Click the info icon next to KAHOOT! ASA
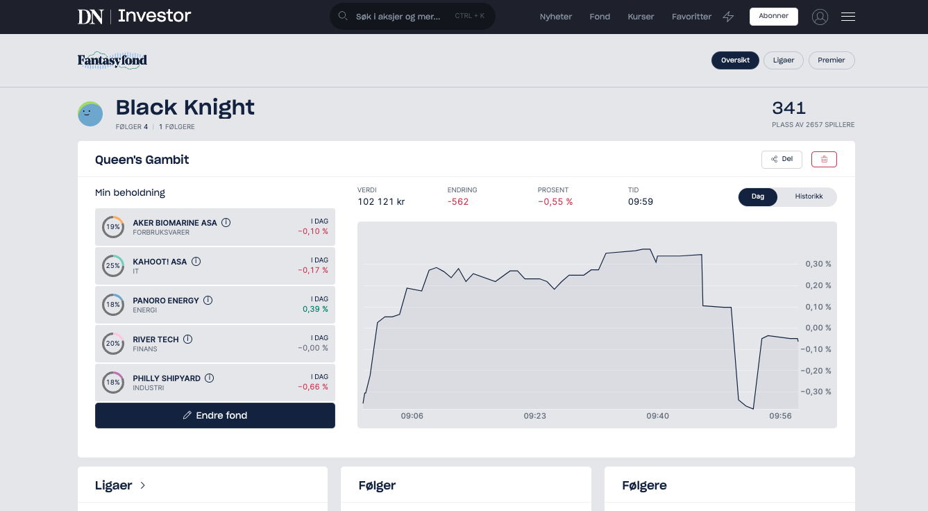Image resolution: width=928 pixels, height=511 pixels. pos(195,261)
